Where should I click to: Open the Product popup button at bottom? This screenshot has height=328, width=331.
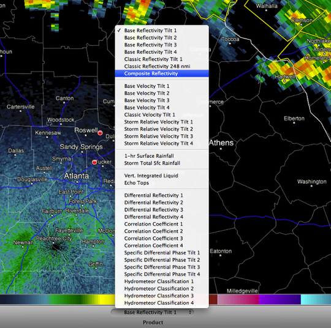152,312
